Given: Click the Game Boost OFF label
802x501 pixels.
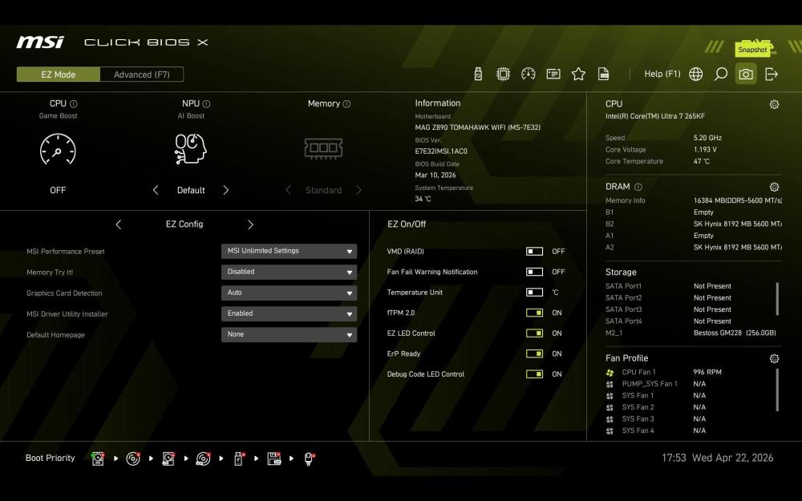Looking at the screenshot, I should (58, 190).
